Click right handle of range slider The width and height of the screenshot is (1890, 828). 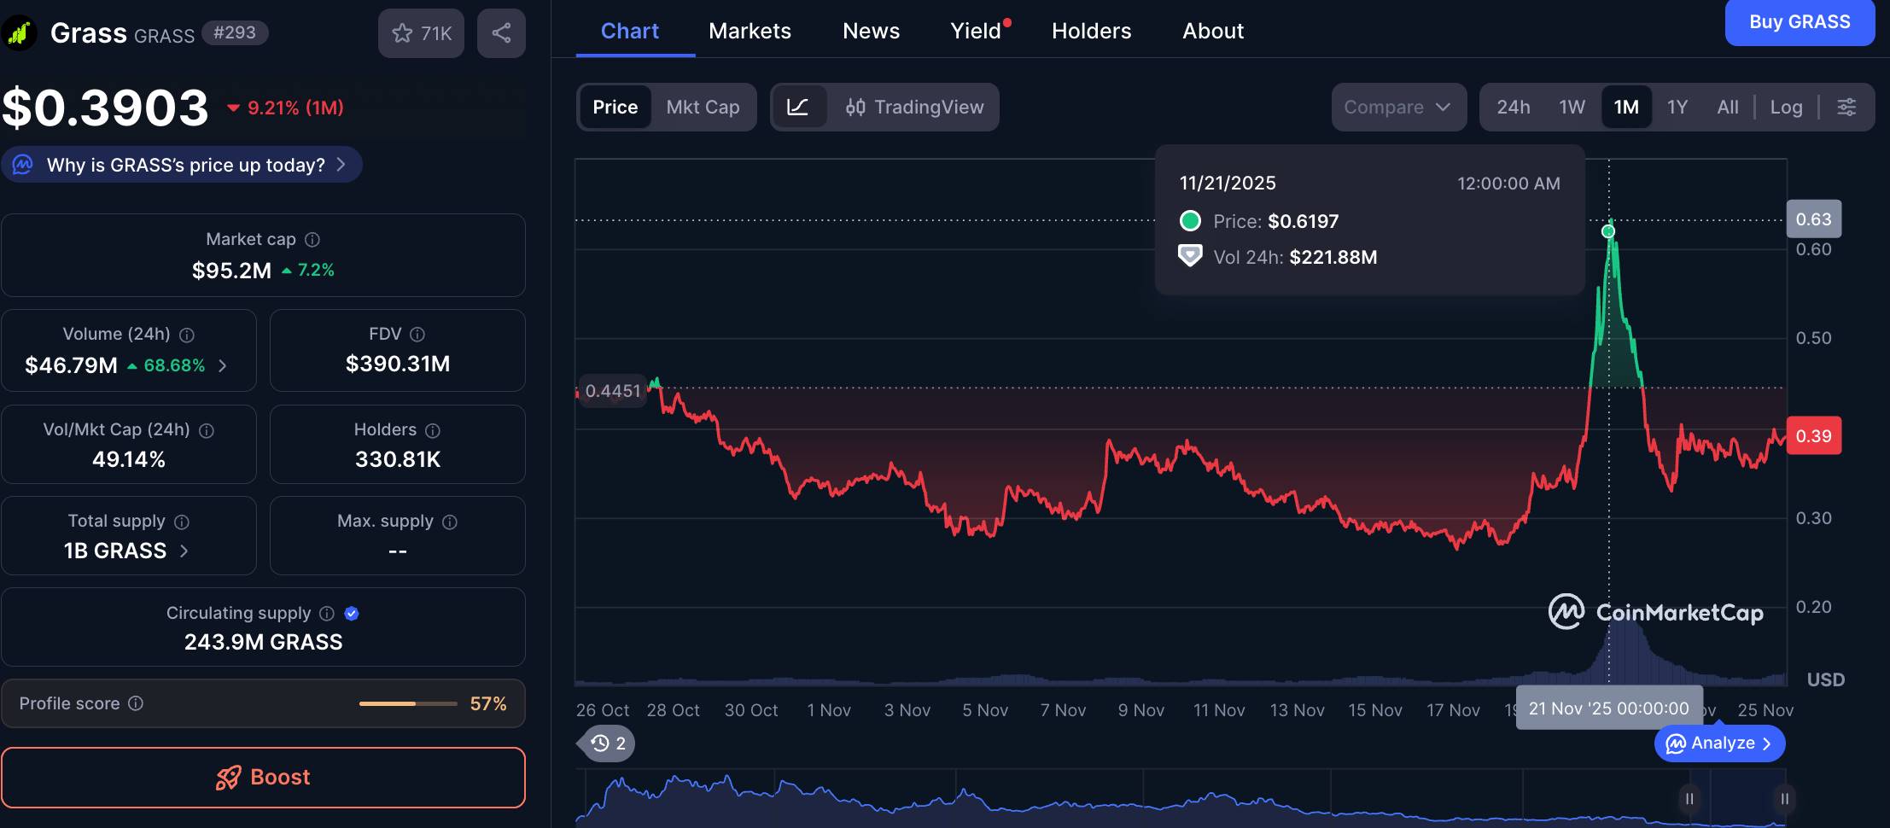(x=1784, y=799)
